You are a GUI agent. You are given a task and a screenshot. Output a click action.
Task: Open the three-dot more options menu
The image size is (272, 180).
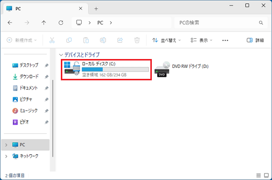225,40
